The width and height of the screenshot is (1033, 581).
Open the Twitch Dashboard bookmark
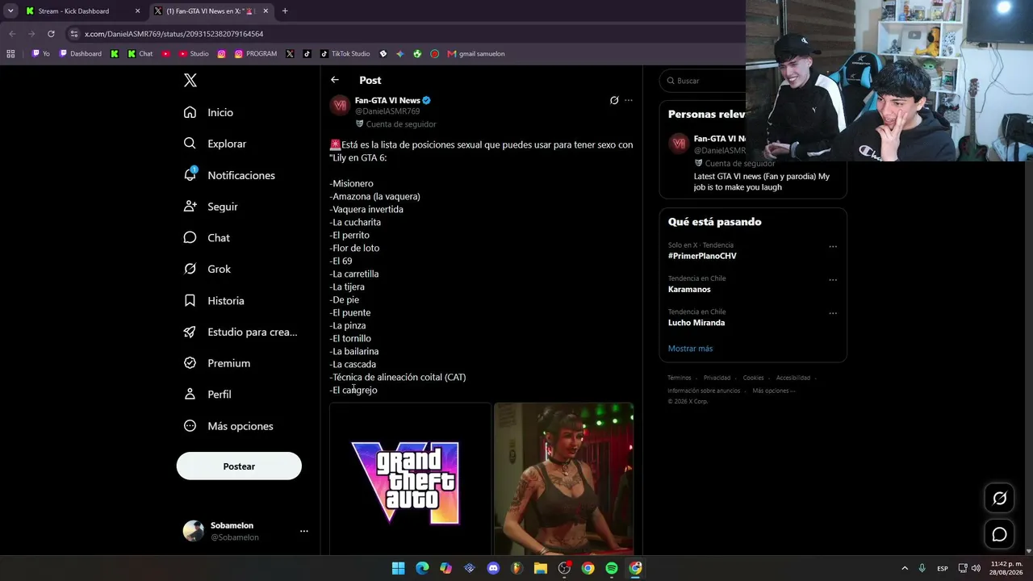tap(81, 54)
